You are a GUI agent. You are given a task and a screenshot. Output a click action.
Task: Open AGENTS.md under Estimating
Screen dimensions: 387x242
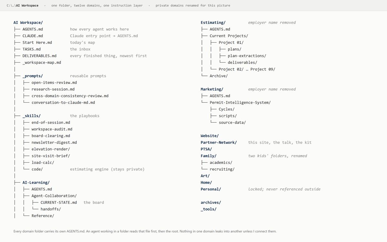coord(220,29)
